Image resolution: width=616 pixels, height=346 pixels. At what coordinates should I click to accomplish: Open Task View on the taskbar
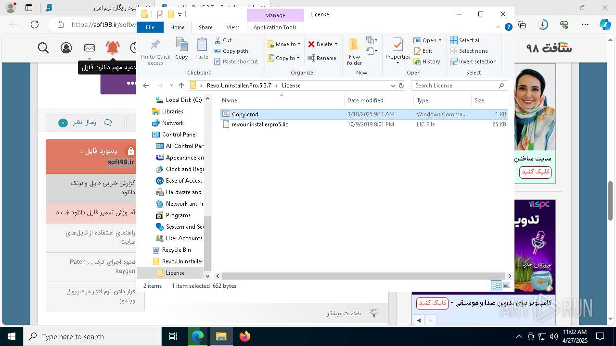coord(173,336)
